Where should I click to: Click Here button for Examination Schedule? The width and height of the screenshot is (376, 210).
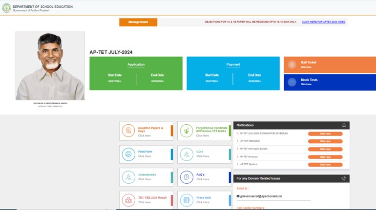pyautogui.click(x=325, y=134)
